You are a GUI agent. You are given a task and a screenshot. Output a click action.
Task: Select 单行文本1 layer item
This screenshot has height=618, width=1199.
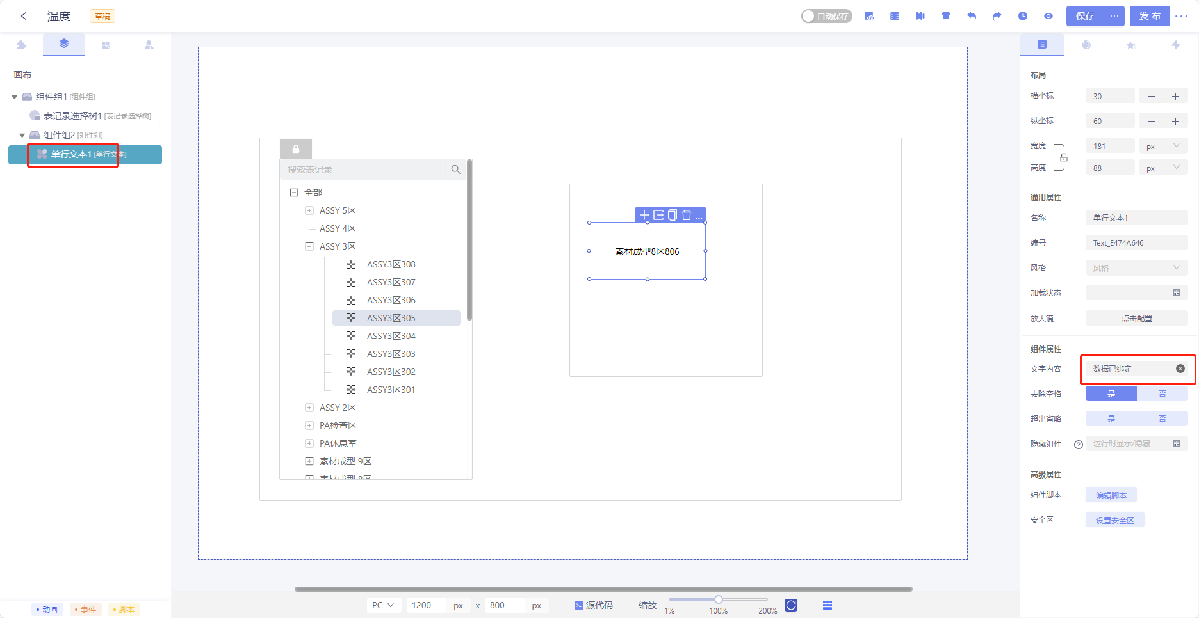pyautogui.click(x=85, y=155)
